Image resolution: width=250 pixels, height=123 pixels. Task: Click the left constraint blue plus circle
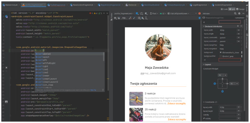[215, 84]
